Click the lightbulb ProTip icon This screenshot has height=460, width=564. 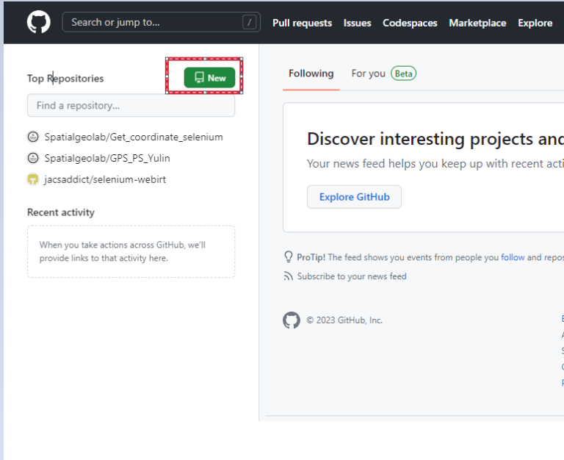[x=289, y=257]
